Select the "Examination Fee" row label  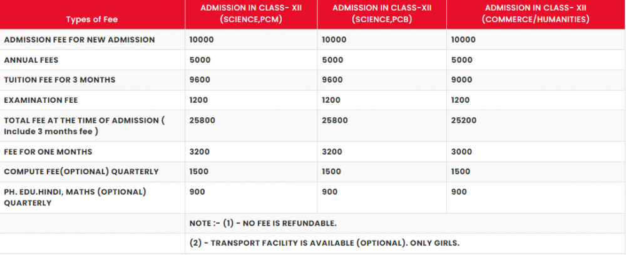(x=41, y=100)
